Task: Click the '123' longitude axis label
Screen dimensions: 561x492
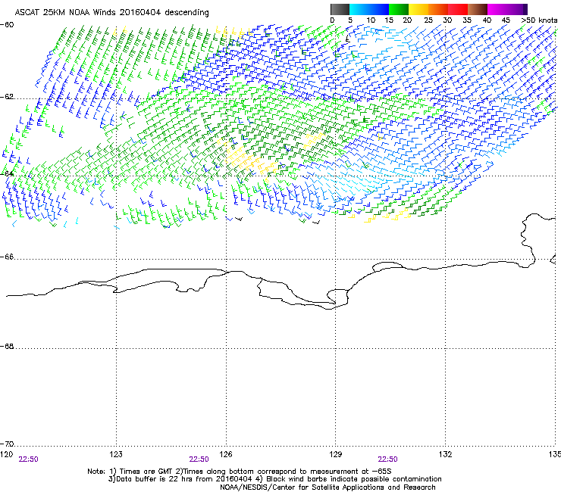Action: (116, 454)
